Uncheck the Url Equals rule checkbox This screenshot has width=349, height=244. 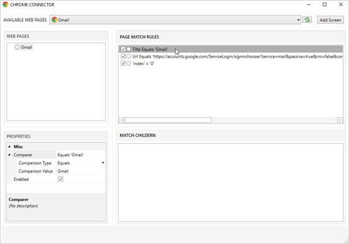pos(123,56)
